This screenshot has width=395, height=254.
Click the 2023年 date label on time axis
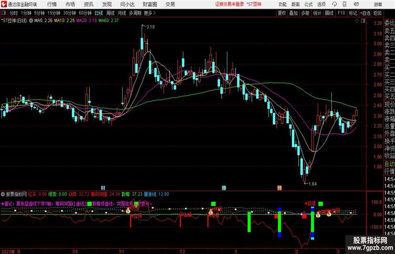(x=8, y=251)
